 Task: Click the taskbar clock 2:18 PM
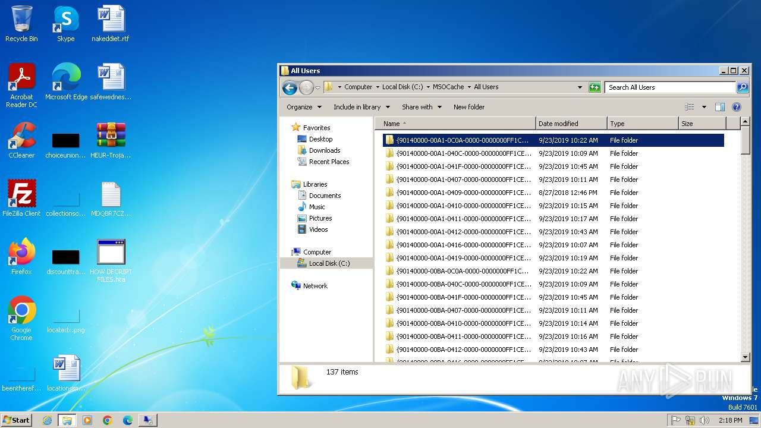tap(730, 420)
